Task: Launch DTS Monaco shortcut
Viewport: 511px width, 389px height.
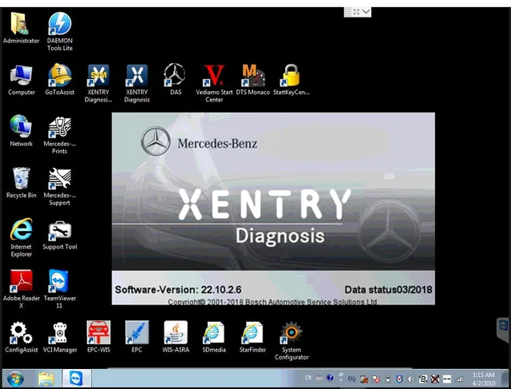Action: pyautogui.click(x=252, y=80)
